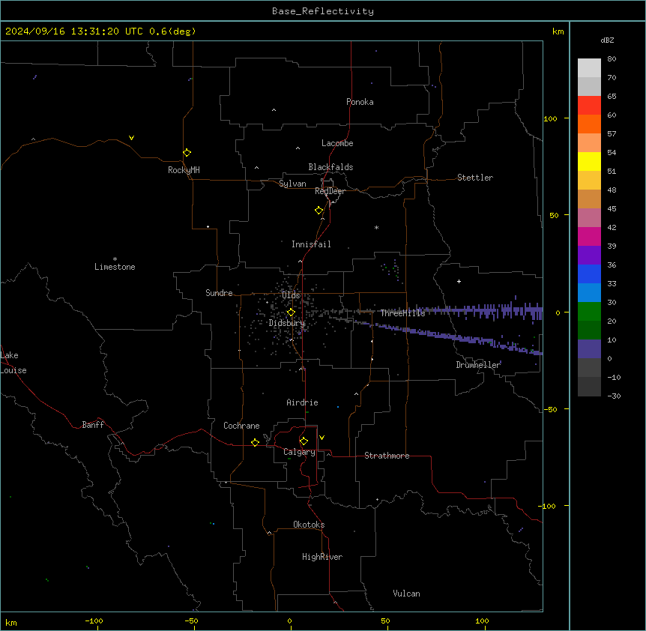Click the Lacombe city label
Screen dimensions: 646x631
[x=337, y=143]
